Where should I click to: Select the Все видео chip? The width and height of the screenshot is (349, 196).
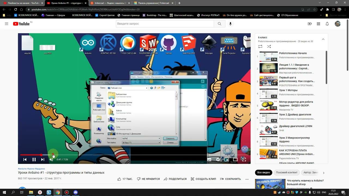264,173
